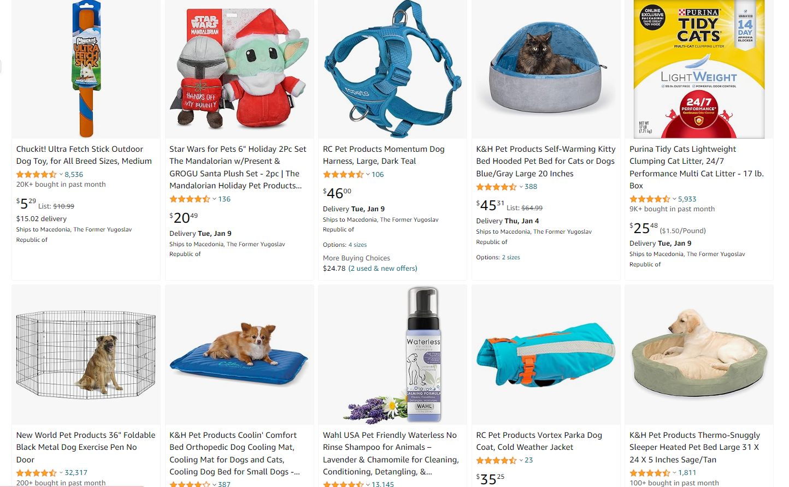Open the Star Wars Mandalorian plush set image
Image resolution: width=789 pixels, height=487 pixels.
pyautogui.click(x=239, y=69)
